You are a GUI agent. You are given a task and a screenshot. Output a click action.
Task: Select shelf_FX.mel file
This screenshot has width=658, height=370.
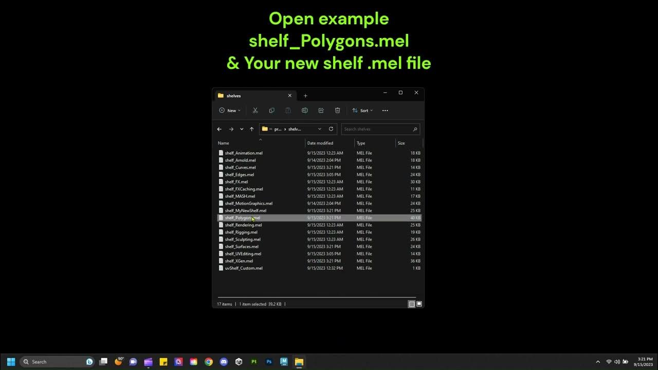coord(319,181)
